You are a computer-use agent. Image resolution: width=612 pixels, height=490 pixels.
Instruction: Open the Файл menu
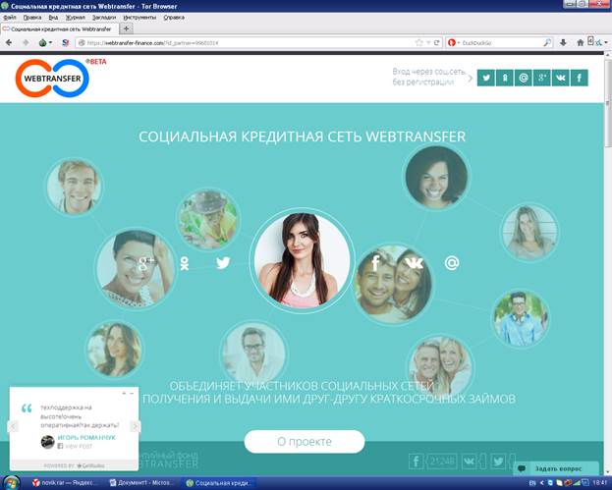pyautogui.click(x=10, y=18)
